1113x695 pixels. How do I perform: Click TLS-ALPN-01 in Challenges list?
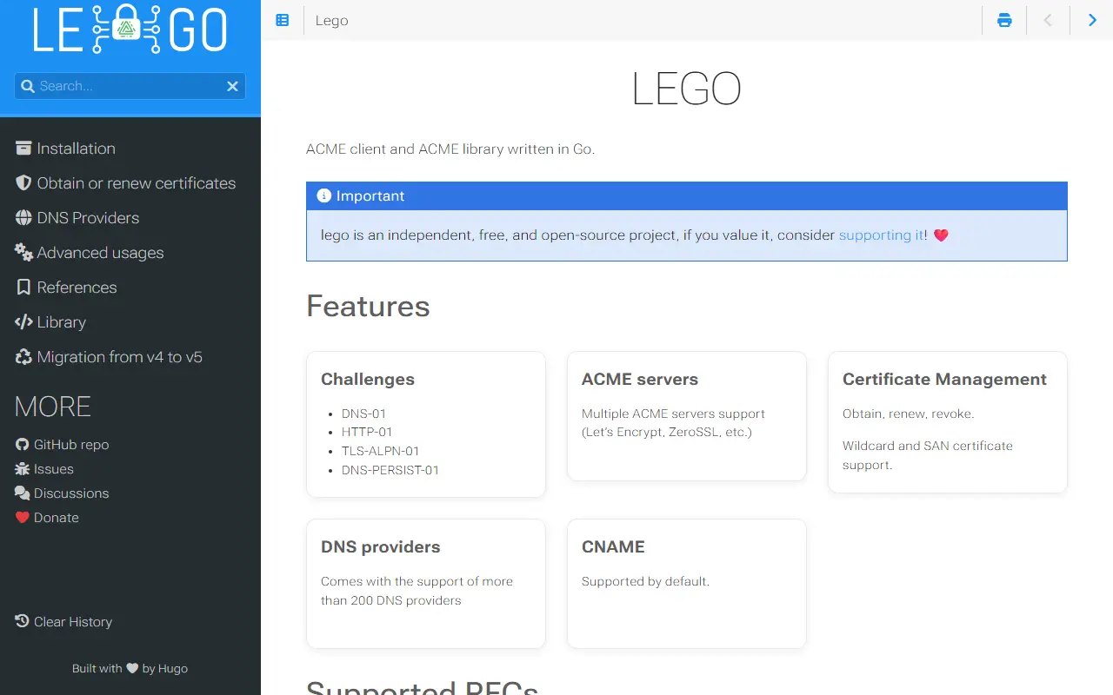click(381, 451)
